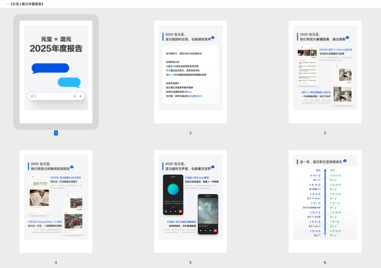Click the red hang-up button on page 5's right phone
381x268 pixels.
(x=215, y=231)
